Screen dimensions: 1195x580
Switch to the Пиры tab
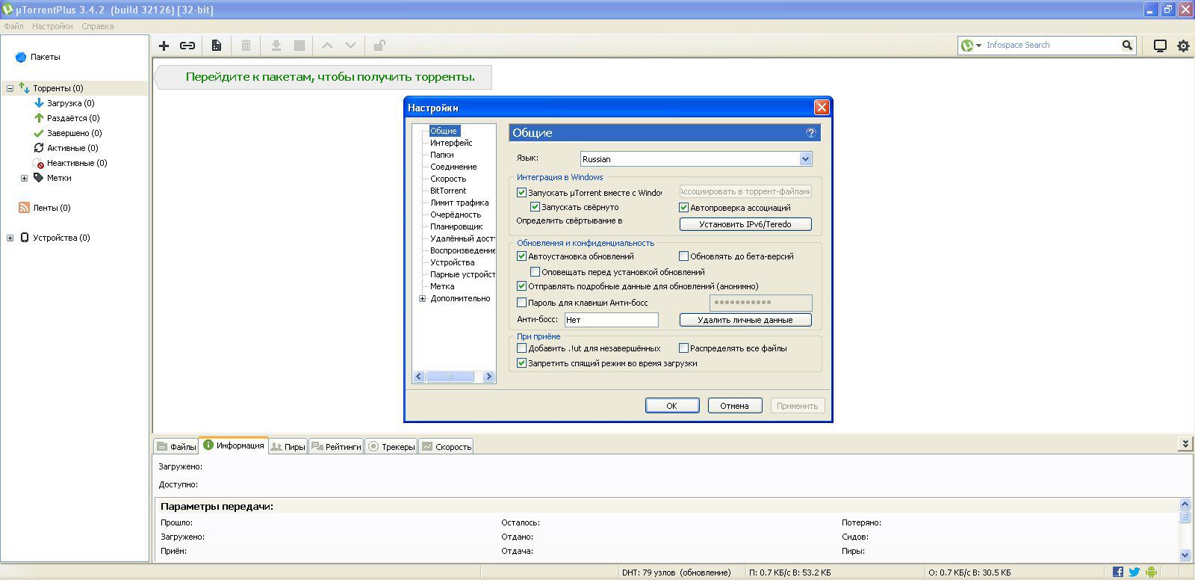288,447
